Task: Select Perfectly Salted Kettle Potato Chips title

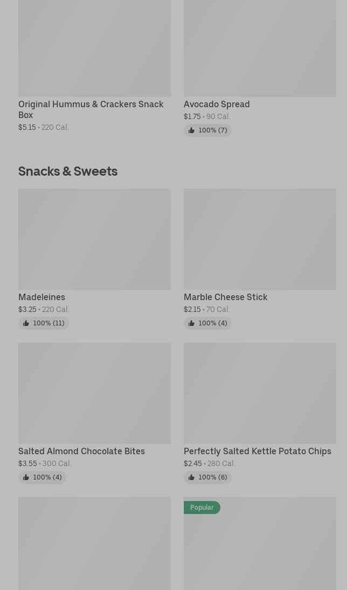Action: click(257, 451)
